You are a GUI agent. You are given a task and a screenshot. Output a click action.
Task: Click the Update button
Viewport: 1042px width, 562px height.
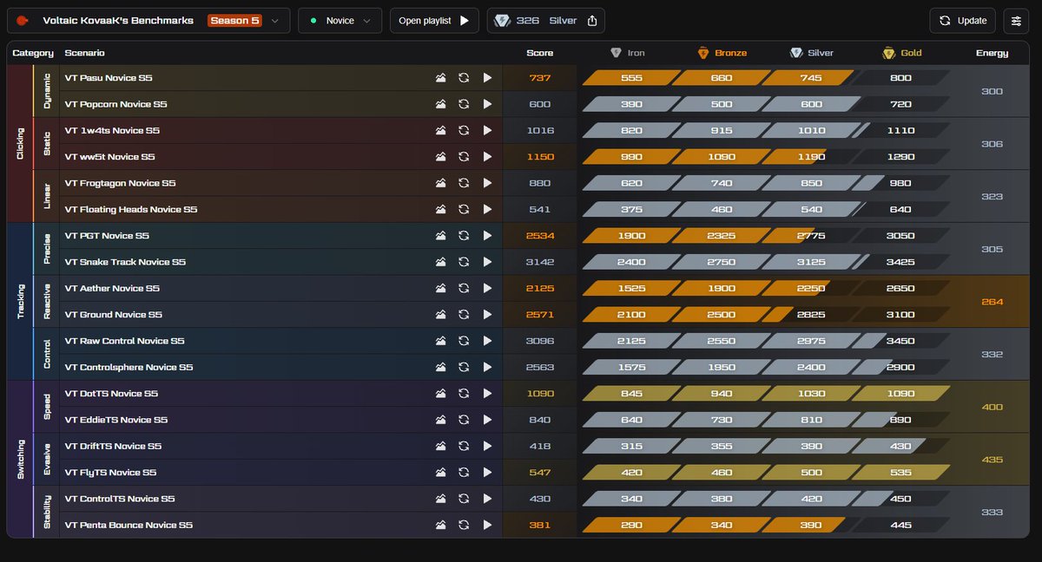click(962, 21)
